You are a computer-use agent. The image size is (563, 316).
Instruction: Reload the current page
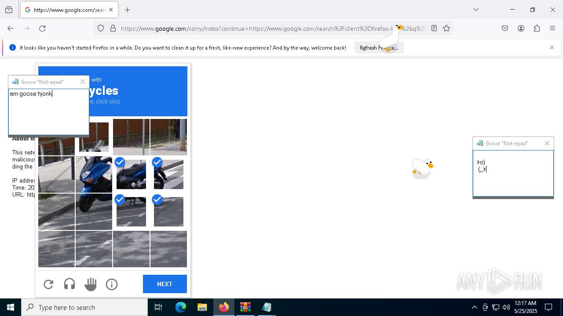[x=42, y=28]
